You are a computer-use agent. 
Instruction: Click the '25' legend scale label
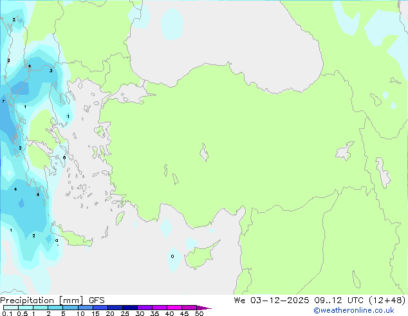[x=125, y=313]
